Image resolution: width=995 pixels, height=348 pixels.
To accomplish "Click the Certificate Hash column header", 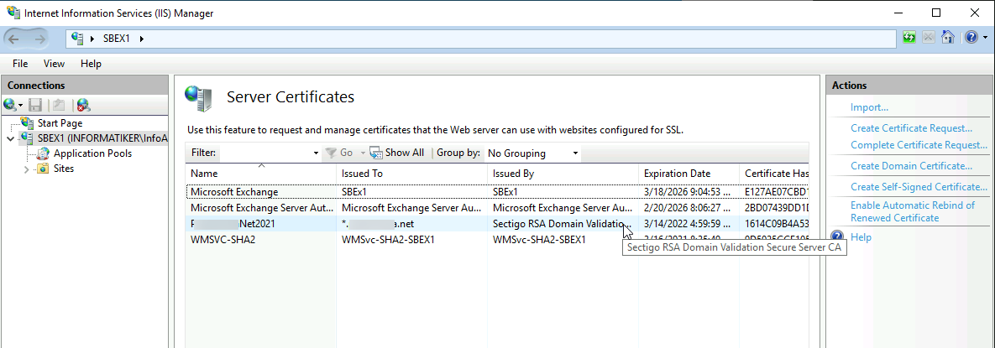I will (774, 173).
